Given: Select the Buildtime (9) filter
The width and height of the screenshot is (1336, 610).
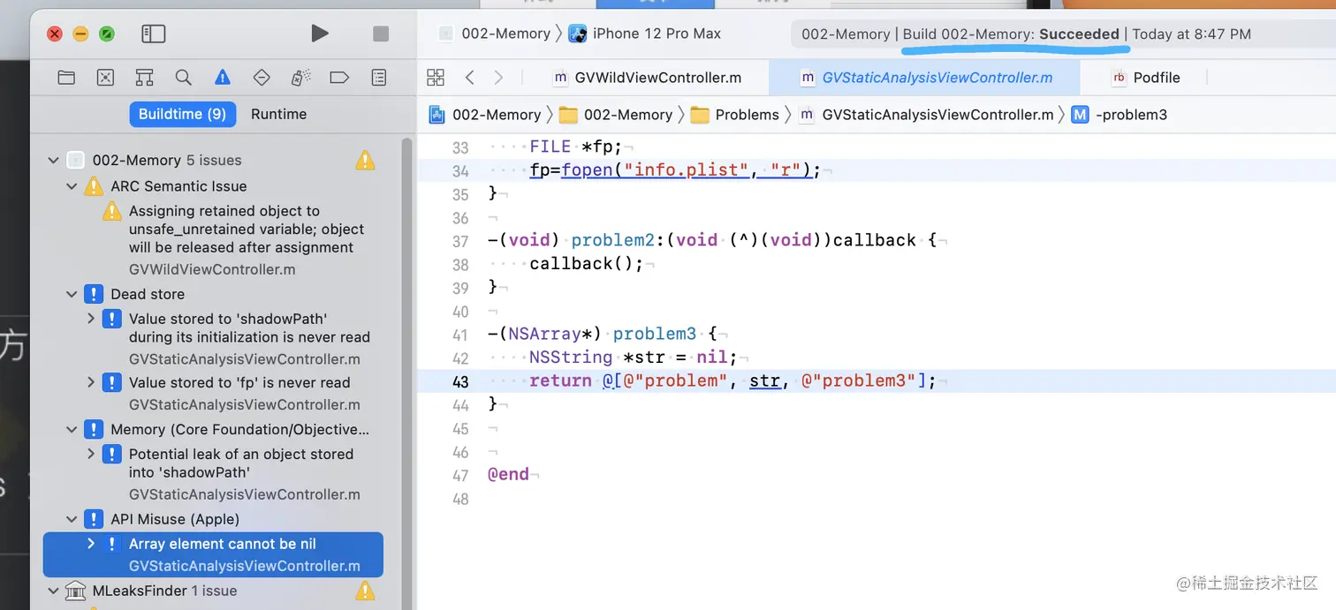Looking at the screenshot, I should click(x=182, y=114).
